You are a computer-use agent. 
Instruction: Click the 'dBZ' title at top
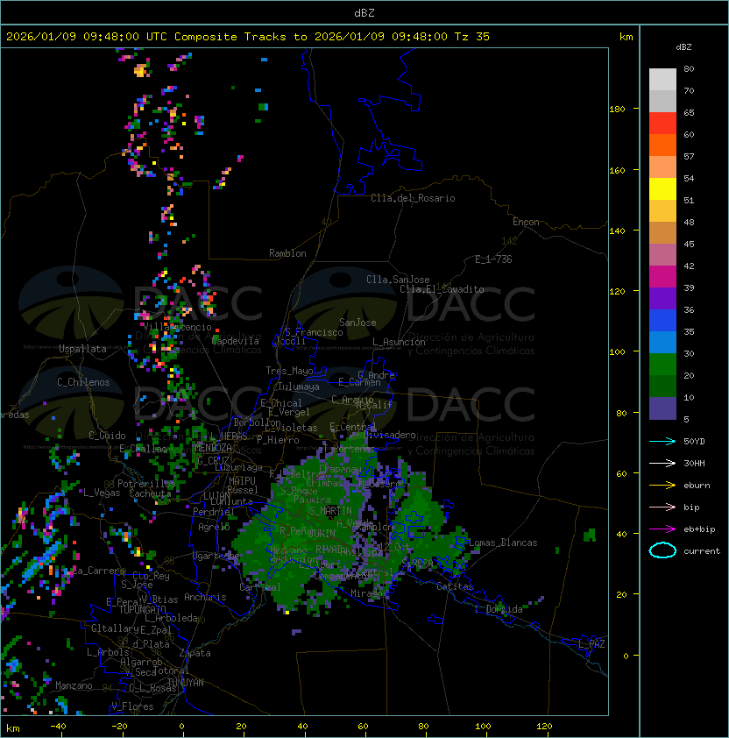364,13
